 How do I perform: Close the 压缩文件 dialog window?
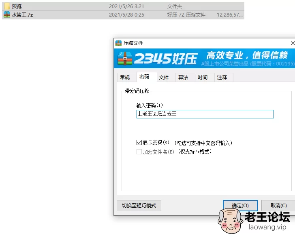coord(292,43)
